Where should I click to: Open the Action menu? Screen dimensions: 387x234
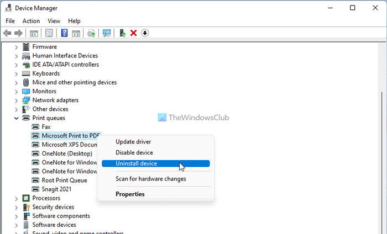31,21
